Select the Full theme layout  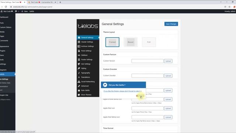149,42
